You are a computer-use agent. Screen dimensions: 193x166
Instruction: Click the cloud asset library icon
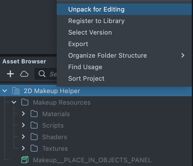coord(24,74)
